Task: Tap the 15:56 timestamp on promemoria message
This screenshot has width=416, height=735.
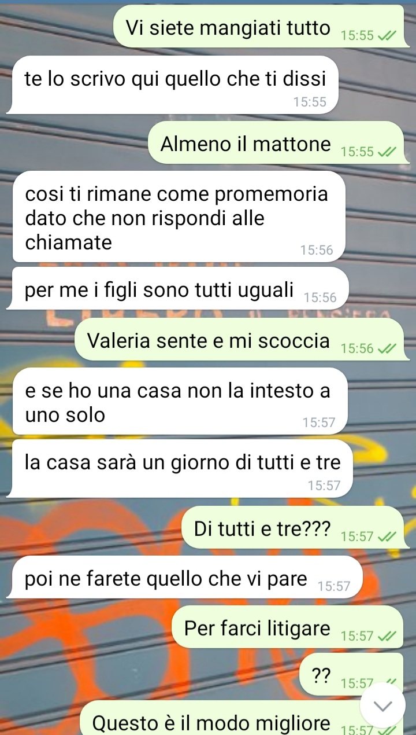Action: pyautogui.click(x=317, y=250)
